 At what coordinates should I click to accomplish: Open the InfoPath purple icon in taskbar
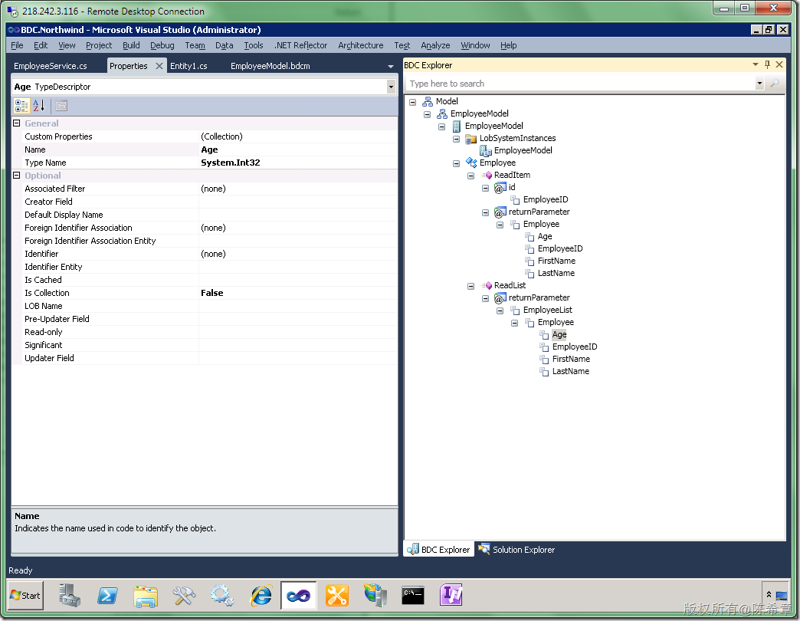[x=451, y=596]
